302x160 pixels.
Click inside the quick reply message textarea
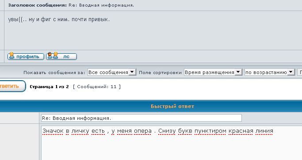point(172,143)
